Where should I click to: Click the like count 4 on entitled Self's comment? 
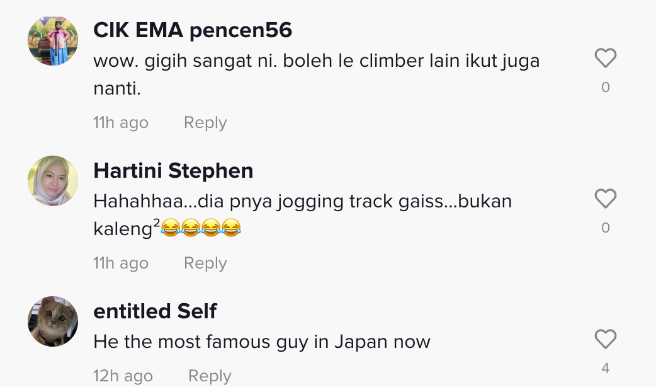pos(605,368)
